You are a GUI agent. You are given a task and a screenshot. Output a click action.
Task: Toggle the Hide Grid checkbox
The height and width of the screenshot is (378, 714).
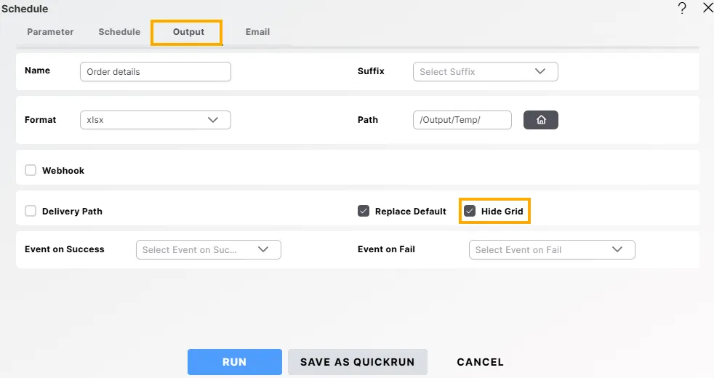pos(470,211)
